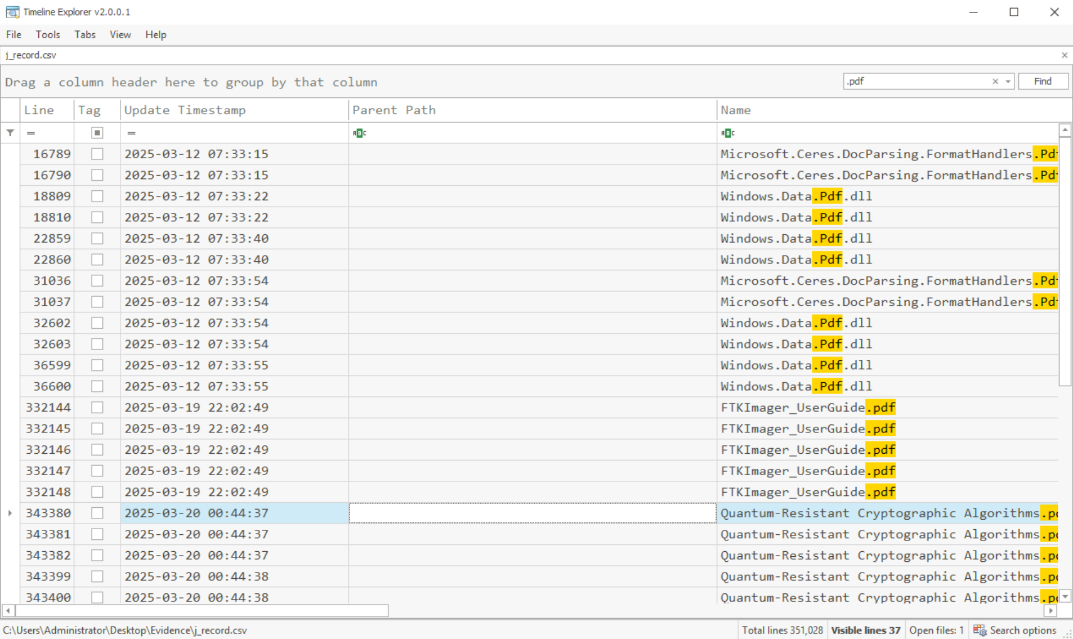1073x639 pixels.
Task: Click the Parent Path filter condition icon
Action: [x=359, y=133]
